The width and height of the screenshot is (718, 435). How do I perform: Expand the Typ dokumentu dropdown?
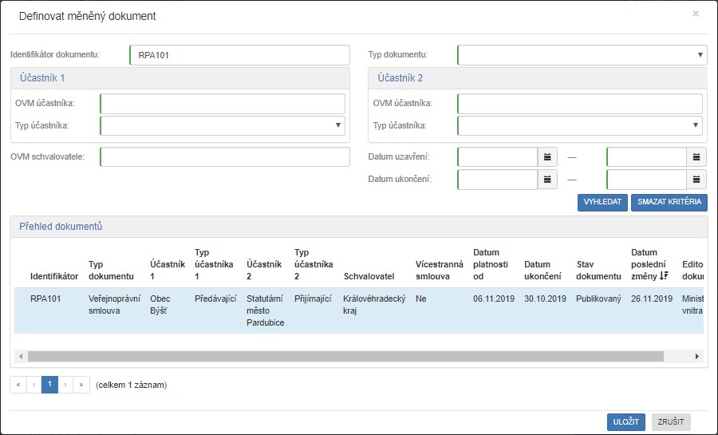582,55
